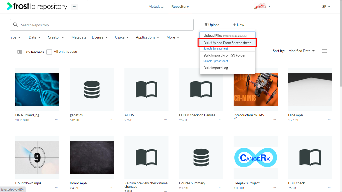342x192 pixels.
Task: Switch to the Repository tab
Action: click(x=180, y=7)
